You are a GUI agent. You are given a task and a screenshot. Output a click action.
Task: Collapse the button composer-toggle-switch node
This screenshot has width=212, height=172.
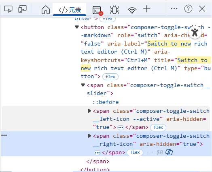[x=77, y=27]
